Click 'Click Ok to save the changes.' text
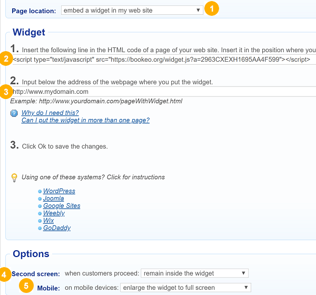 [x=65, y=146]
